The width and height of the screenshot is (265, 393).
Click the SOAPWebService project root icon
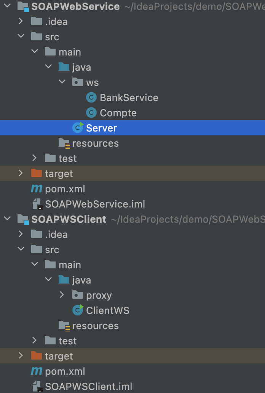tap(22, 6)
